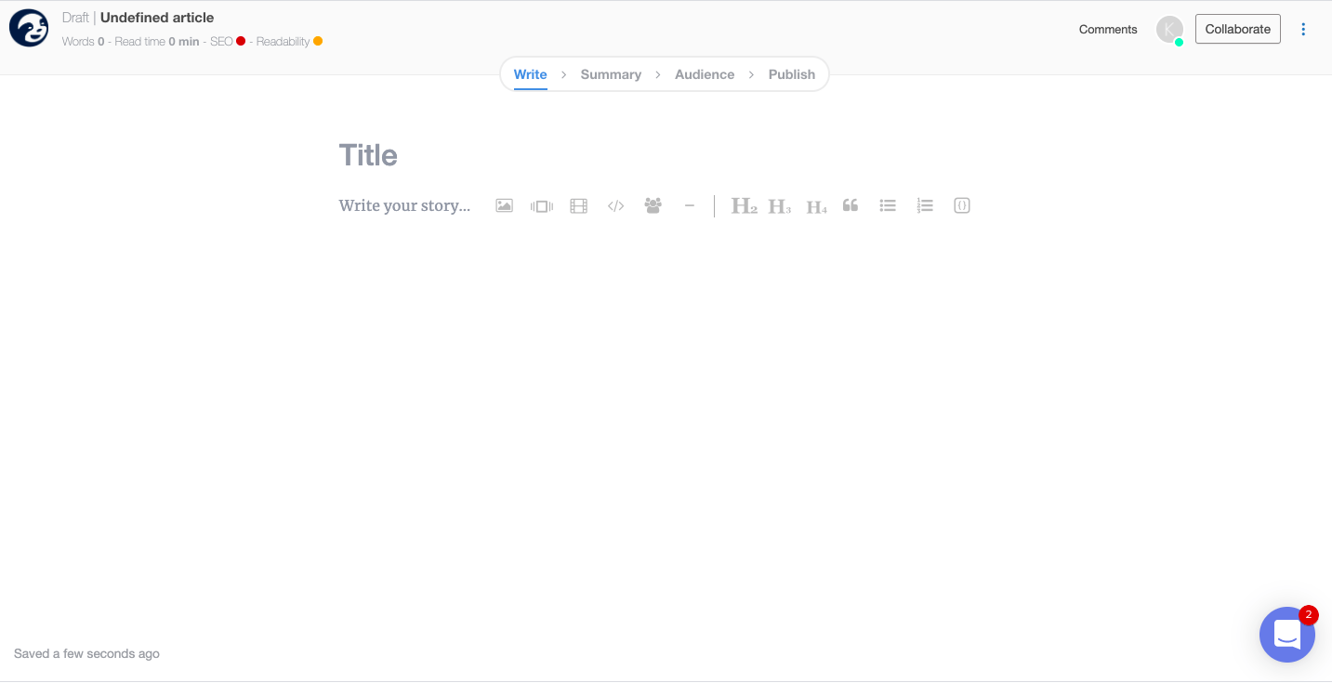
Task: Click the sloth logo to go home
Action: tap(29, 28)
